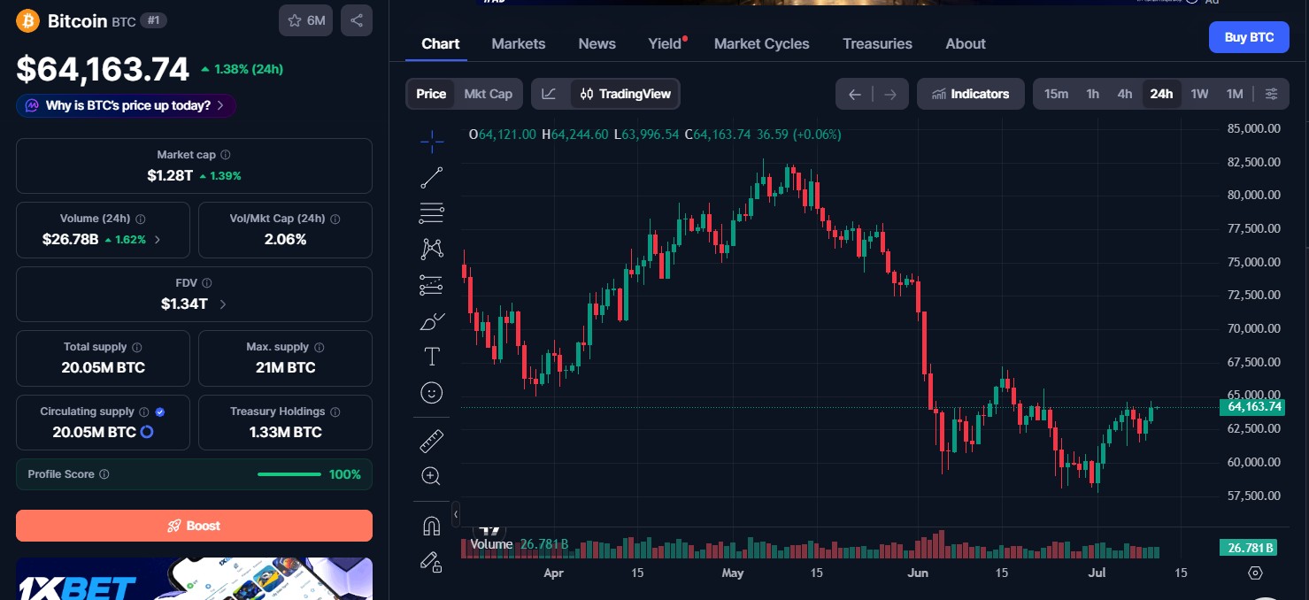This screenshot has width=1309, height=600.
Task: Open Max. supply info icon
Action: [320, 348]
